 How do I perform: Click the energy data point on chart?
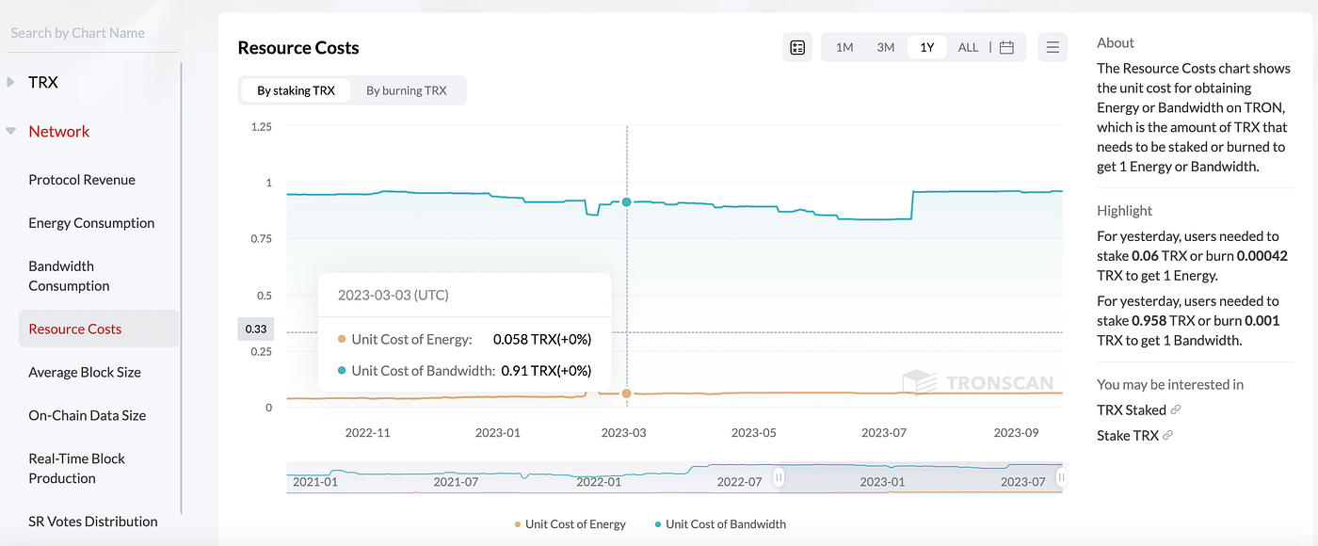point(626,393)
